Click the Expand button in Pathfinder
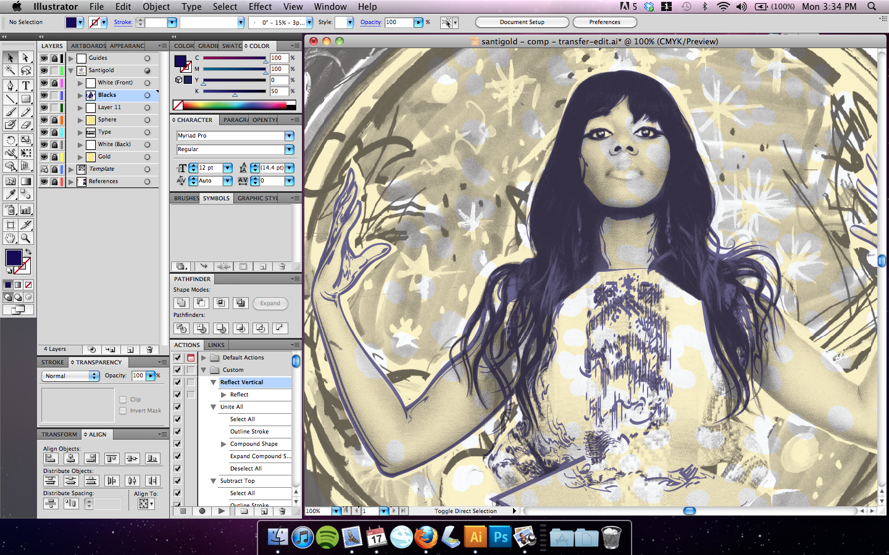The width and height of the screenshot is (889, 555). (x=270, y=303)
